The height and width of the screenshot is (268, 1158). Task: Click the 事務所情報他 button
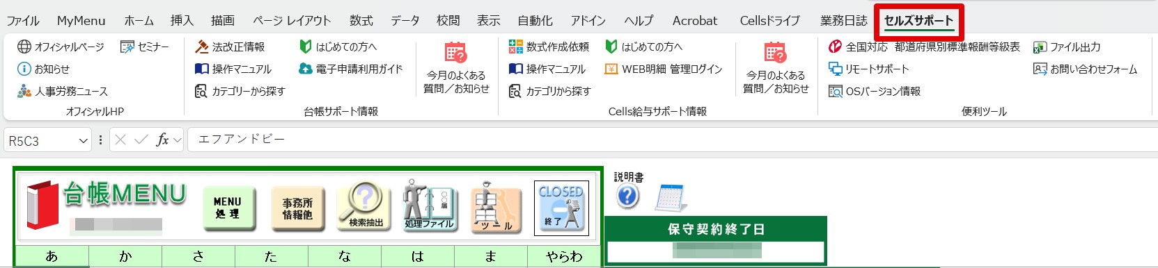tap(297, 208)
